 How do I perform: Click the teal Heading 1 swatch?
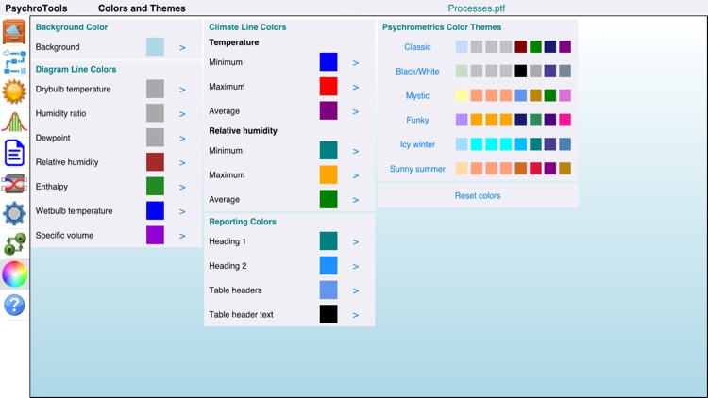(329, 240)
